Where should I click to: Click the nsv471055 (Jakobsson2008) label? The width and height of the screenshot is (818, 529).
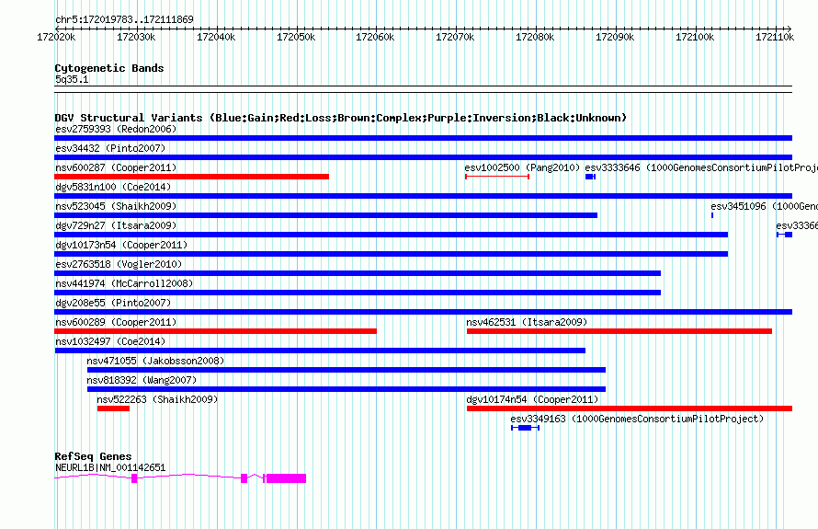(155, 361)
